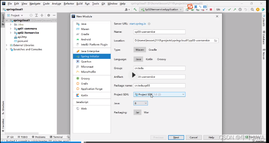Open the Refactor menu
Screen dimensions: 269x143
[x=69, y=4]
